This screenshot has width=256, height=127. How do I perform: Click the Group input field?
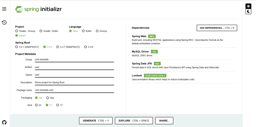coord(74,60)
